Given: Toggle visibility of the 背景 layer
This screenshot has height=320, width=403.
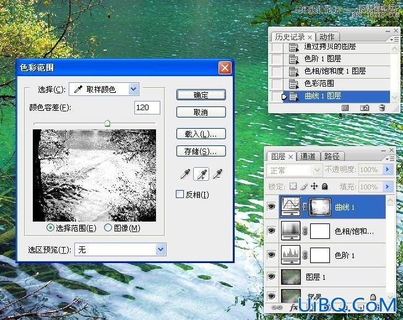Looking at the screenshot, I should tap(271, 296).
